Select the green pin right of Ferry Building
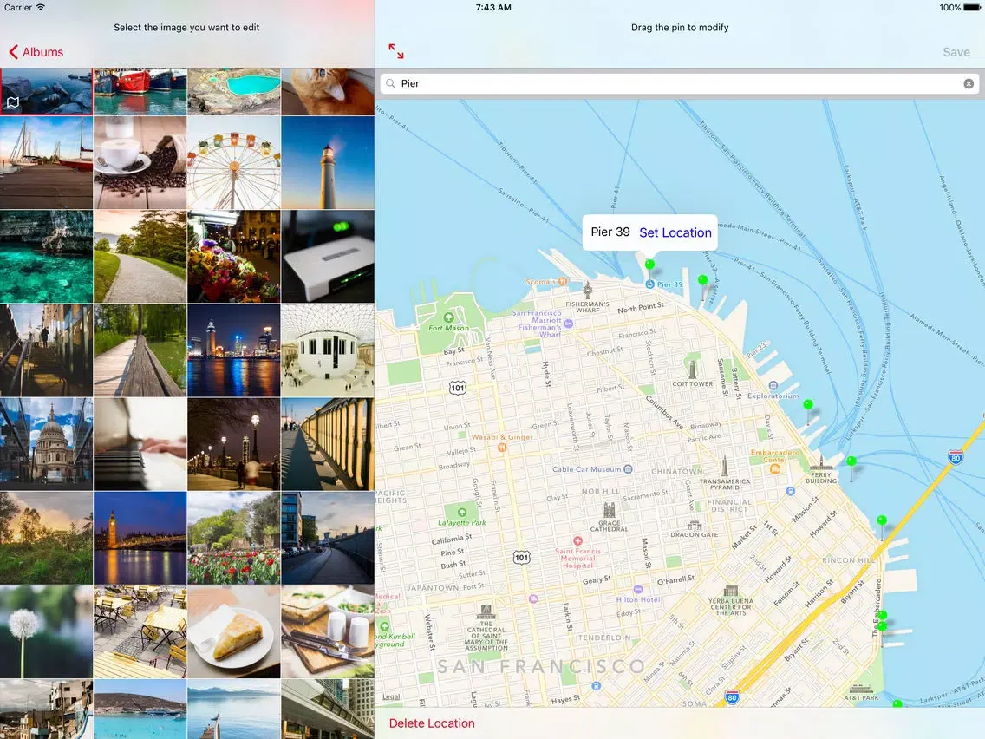 [x=851, y=461]
